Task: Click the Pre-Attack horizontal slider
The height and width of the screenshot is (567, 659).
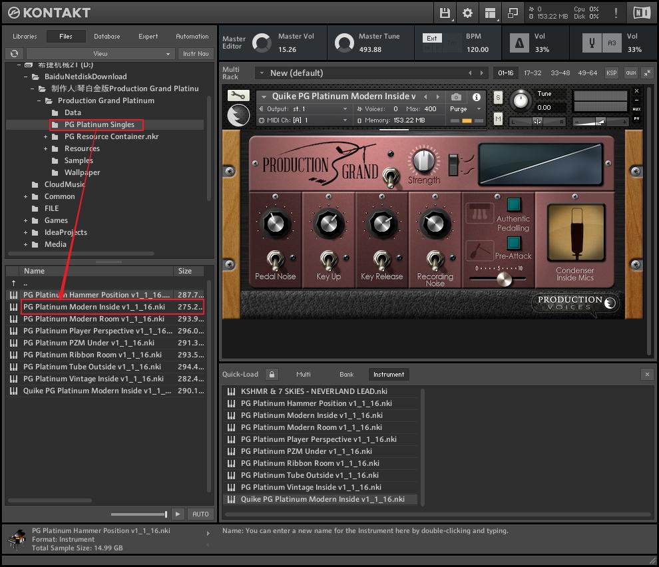Action: [x=498, y=278]
